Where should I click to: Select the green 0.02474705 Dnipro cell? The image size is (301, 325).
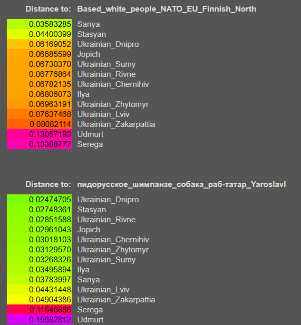(x=39, y=200)
